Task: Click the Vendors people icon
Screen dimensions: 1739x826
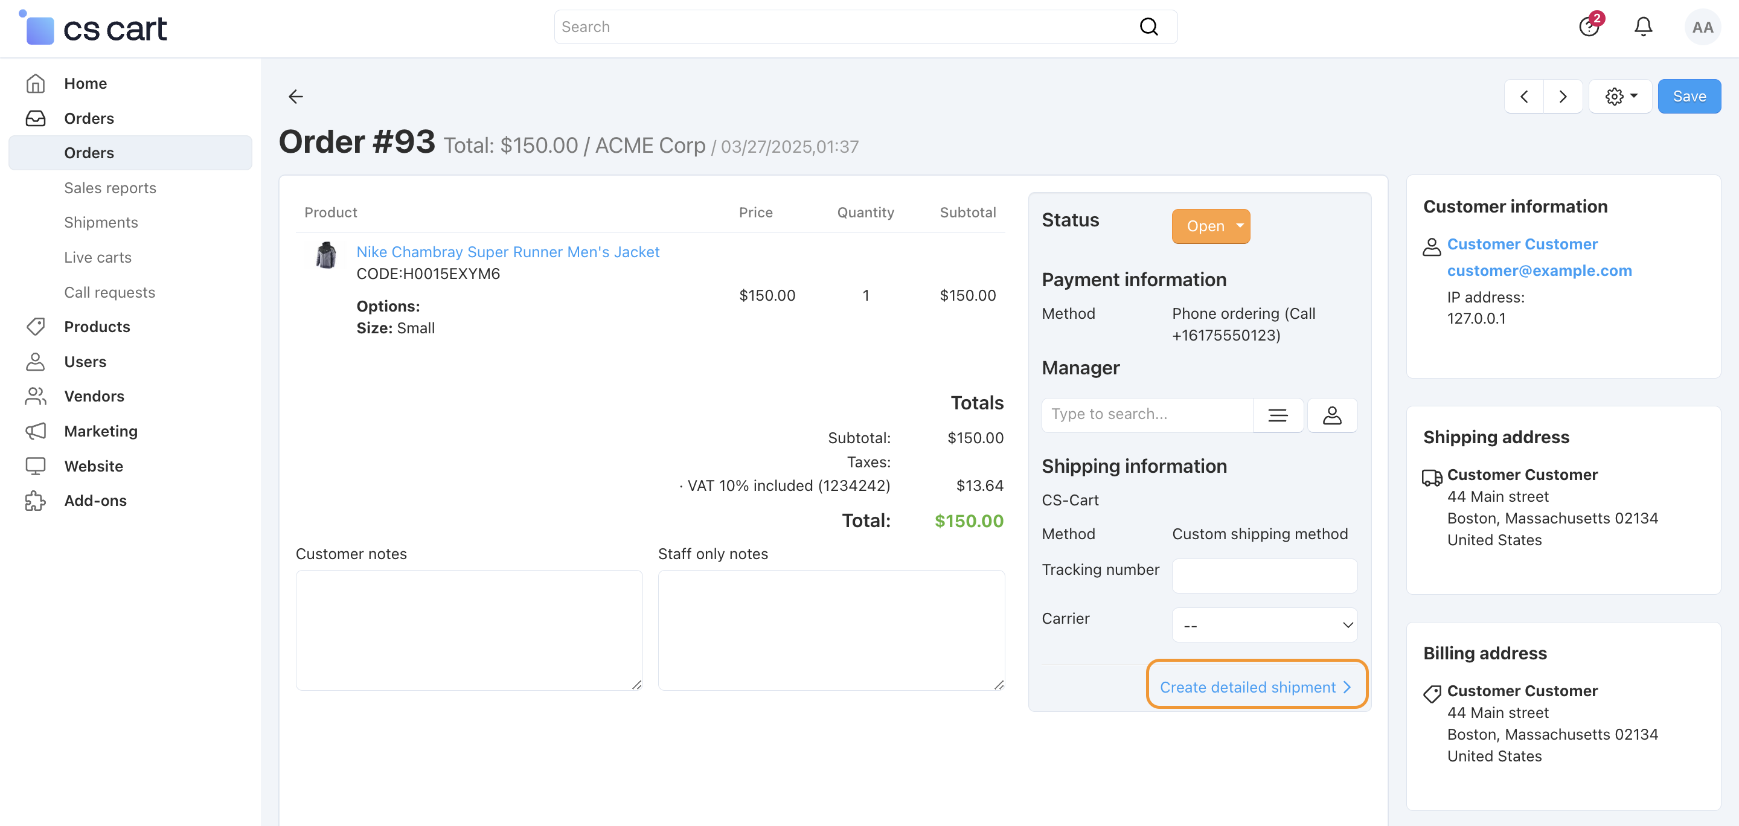Action: coord(35,396)
